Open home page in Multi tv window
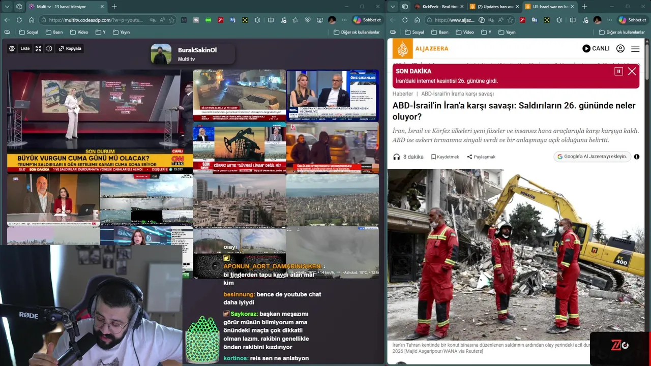The height and width of the screenshot is (366, 651). [32, 20]
